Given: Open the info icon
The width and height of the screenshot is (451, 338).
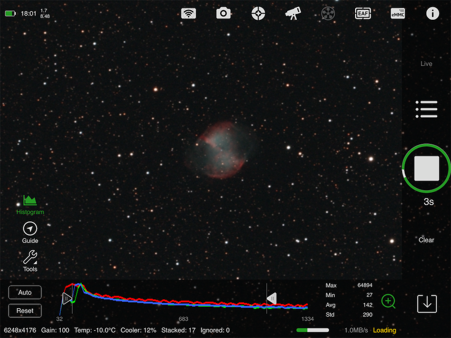Looking at the screenshot, I should coord(433,14).
